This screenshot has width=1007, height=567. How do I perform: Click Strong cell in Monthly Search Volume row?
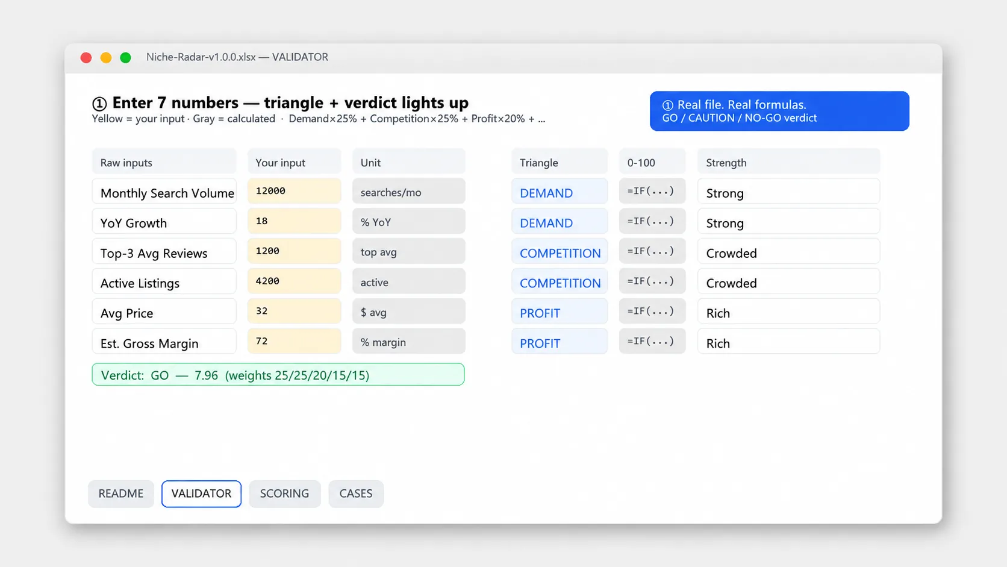[x=789, y=191]
